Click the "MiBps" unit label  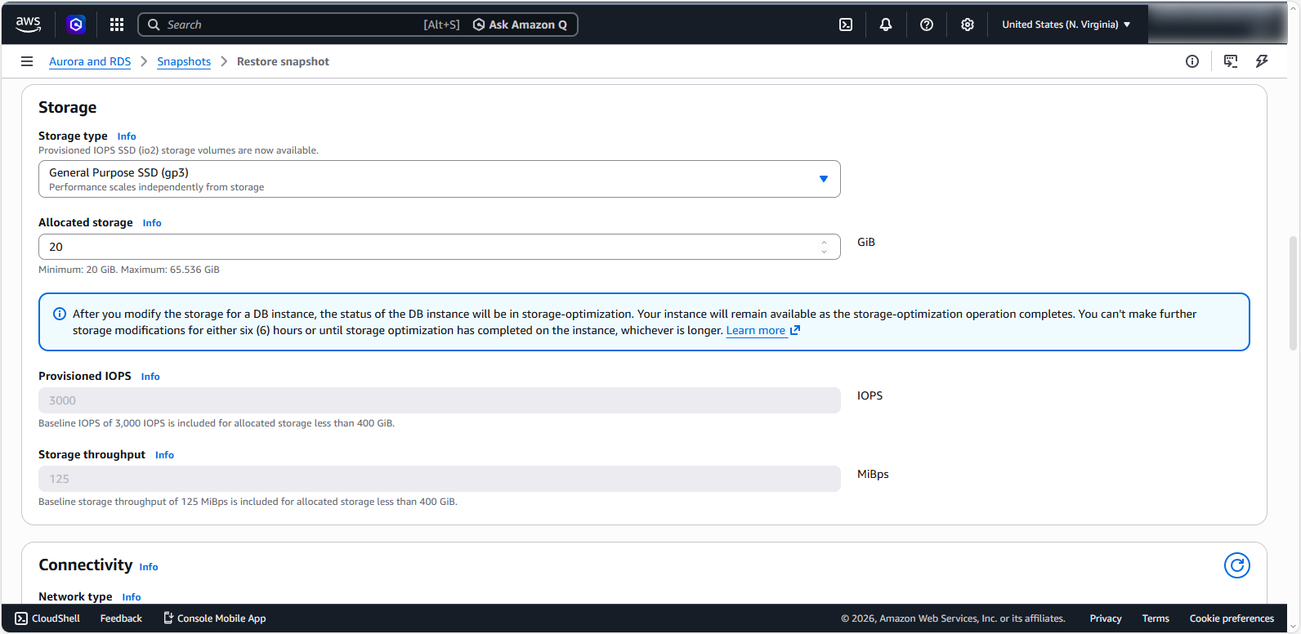pyautogui.click(x=873, y=474)
